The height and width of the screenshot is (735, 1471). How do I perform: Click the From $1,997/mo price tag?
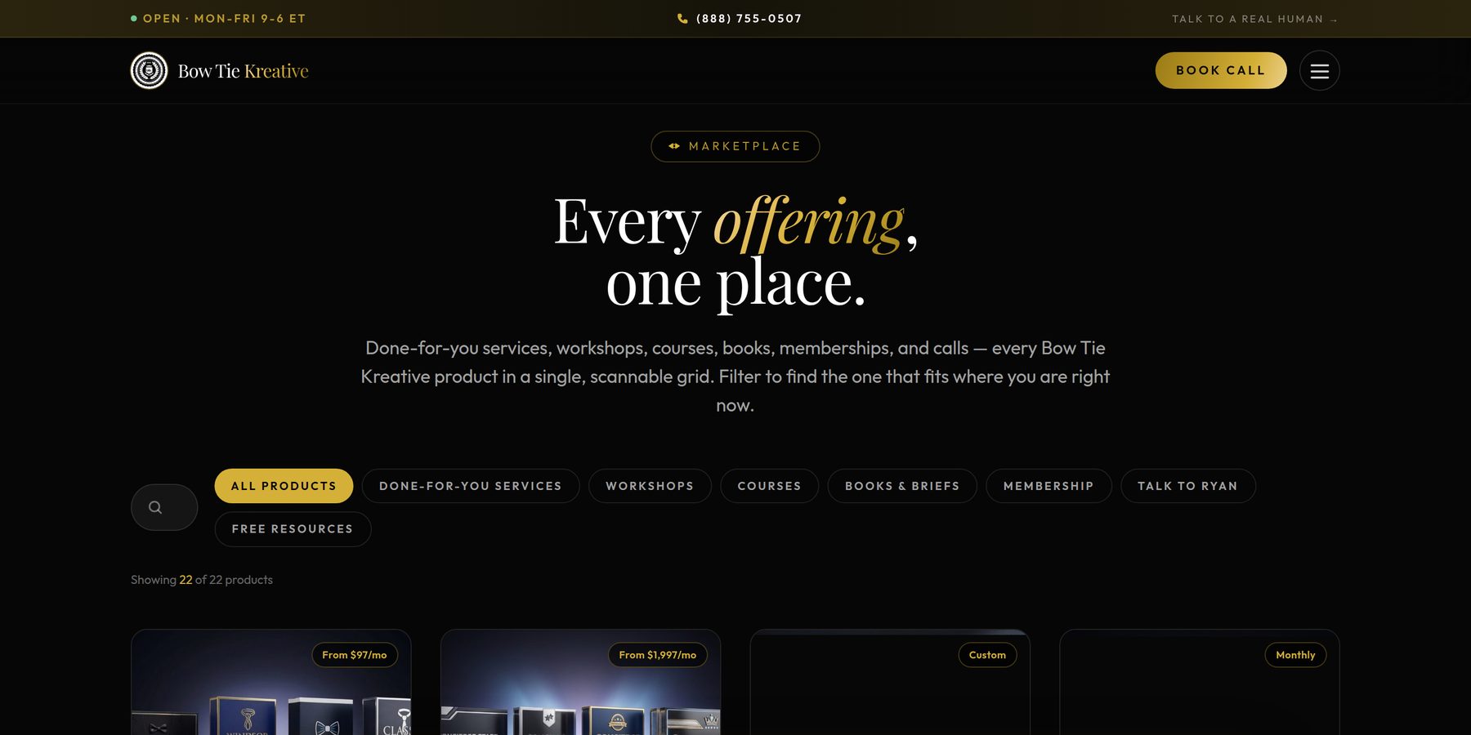click(658, 655)
